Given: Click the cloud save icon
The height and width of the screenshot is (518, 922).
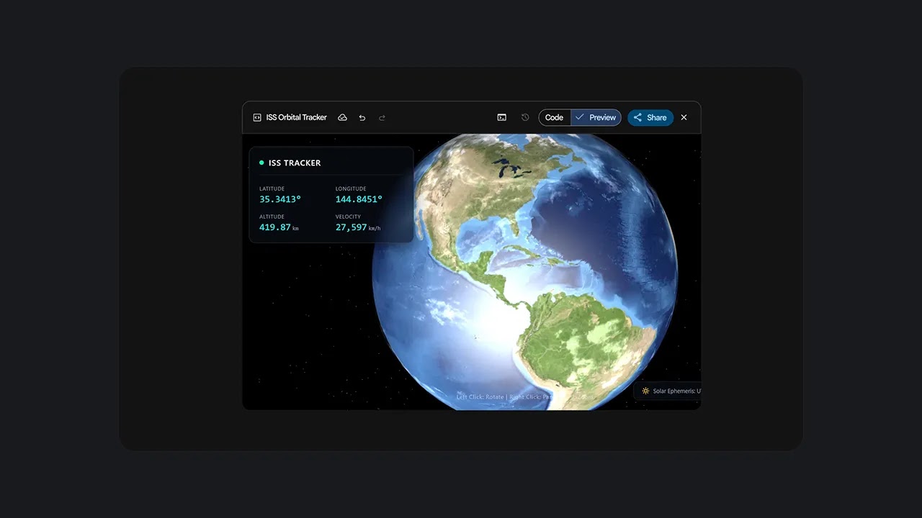Looking at the screenshot, I should click(342, 117).
